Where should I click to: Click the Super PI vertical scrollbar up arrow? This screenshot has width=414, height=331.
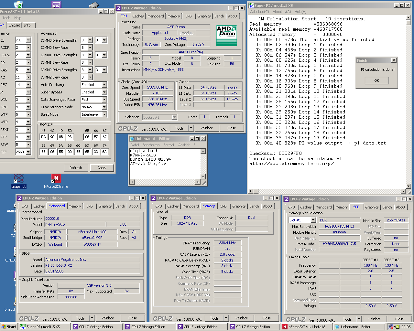point(408,18)
